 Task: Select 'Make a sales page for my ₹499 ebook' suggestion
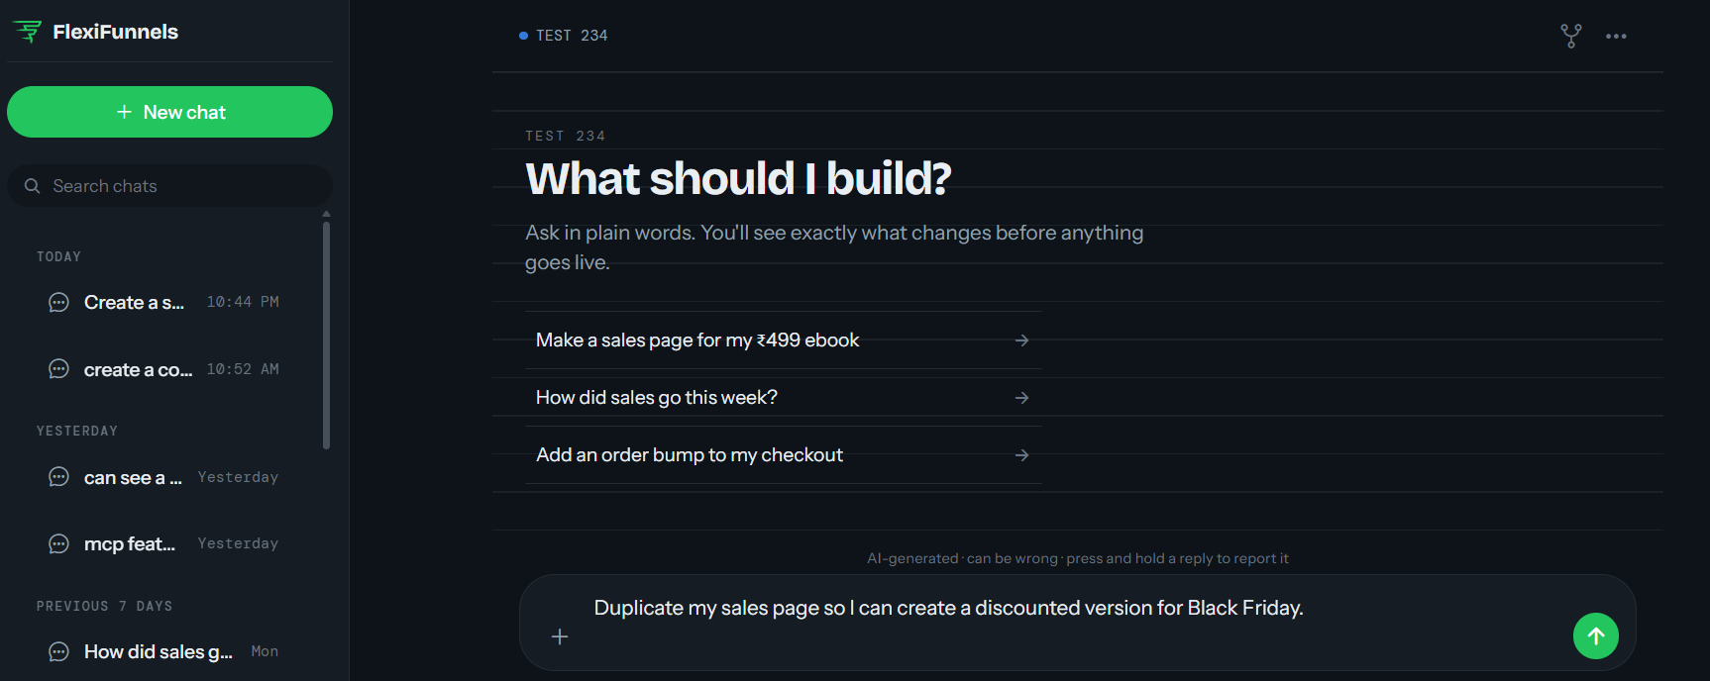(784, 340)
